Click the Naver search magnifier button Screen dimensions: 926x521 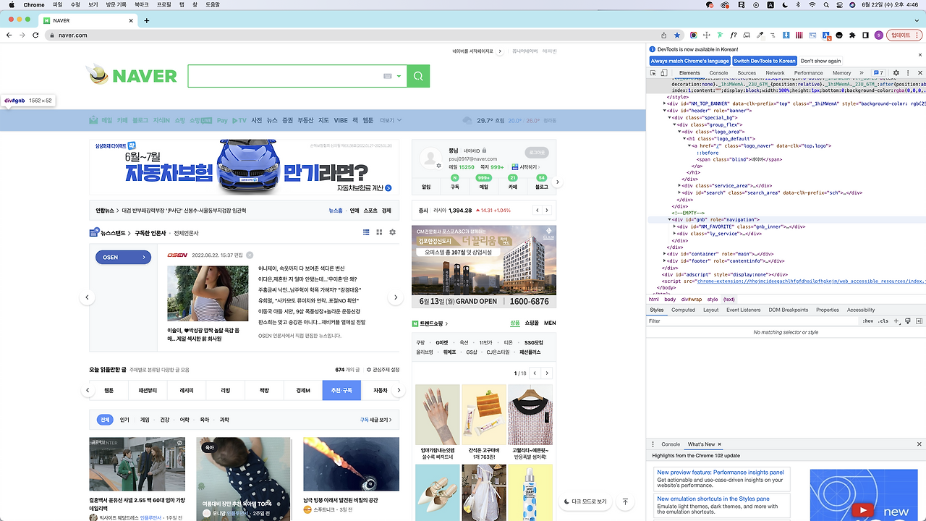click(418, 76)
